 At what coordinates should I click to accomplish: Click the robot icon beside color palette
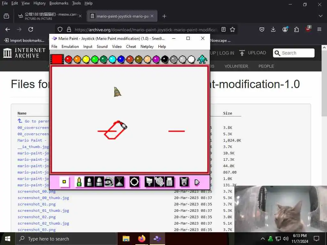[x=202, y=59]
